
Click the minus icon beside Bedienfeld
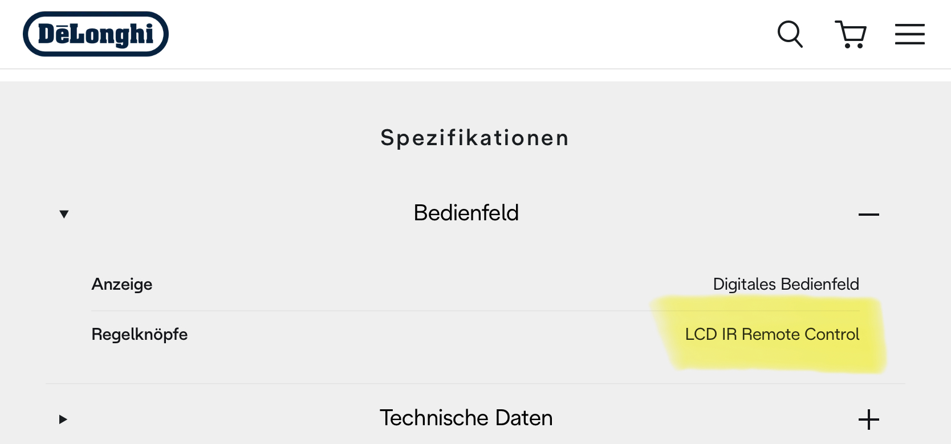click(x=868, y=215)
